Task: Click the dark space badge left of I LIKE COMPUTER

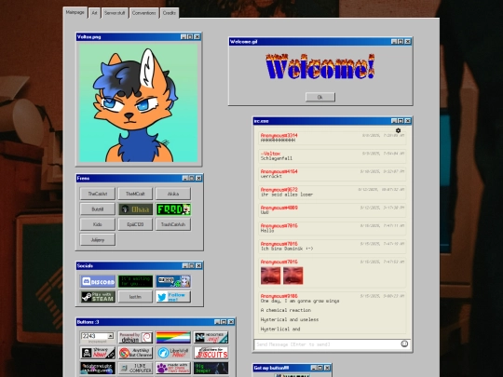Action: (98, 368)
